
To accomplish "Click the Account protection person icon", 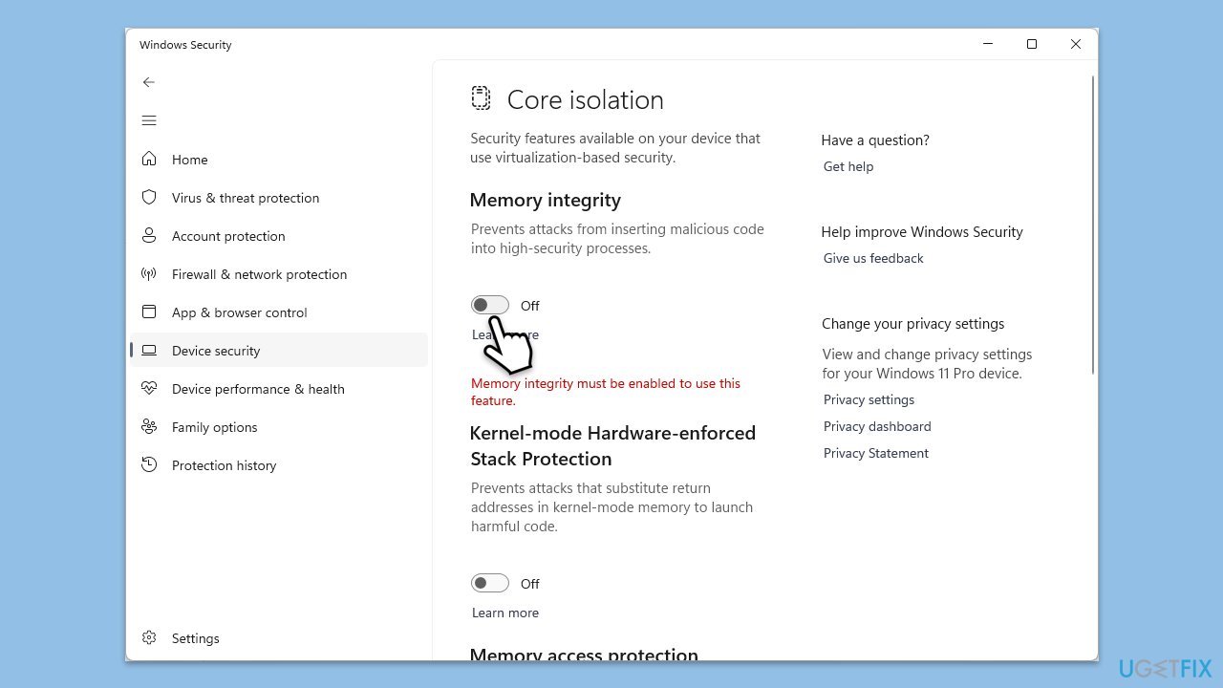I will click(x=149, y=236).
